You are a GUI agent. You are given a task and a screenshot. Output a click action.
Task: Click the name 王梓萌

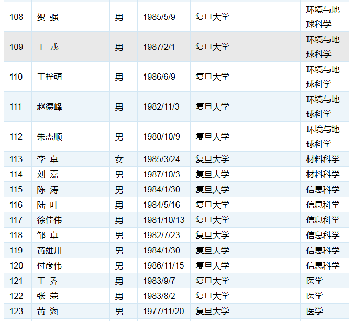tap(49, 77)
